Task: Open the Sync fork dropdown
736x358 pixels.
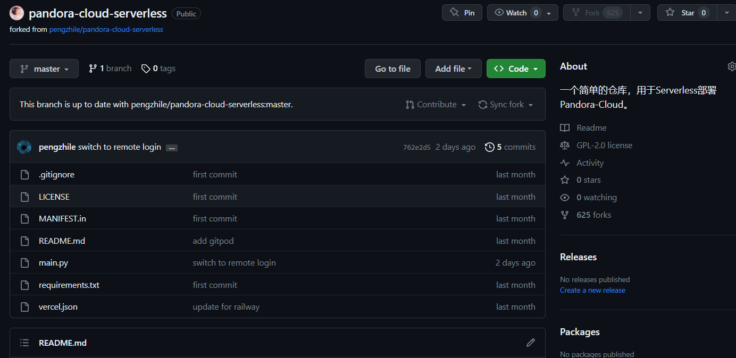Action: pos(505,105)
